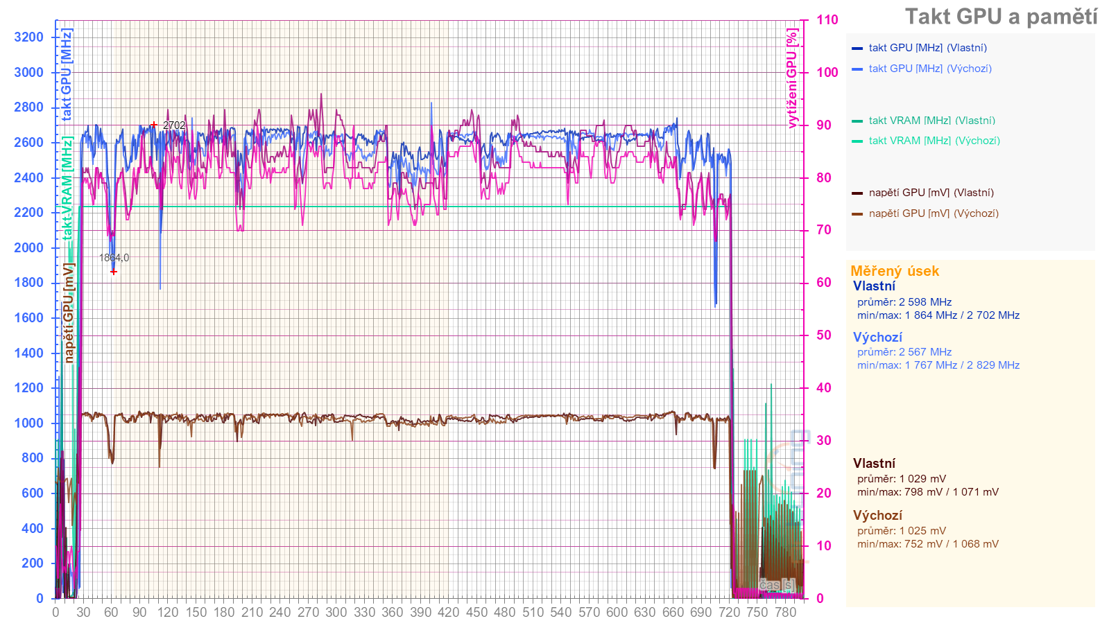Screen dimensions: 1109x621
Task: Select legend entry 'takt GPU [MHz] (Vlastní)'
Action: click(x=927, y=48)
